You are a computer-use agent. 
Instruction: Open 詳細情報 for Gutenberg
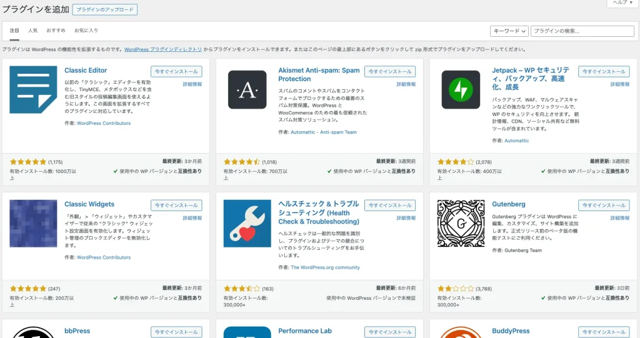[620, 218]
